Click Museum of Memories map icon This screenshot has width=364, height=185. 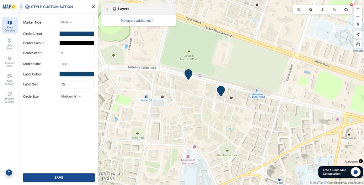coord(188,156)
